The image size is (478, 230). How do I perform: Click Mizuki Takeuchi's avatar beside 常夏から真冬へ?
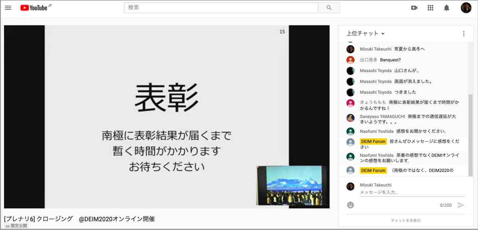[x=351, y=49]
